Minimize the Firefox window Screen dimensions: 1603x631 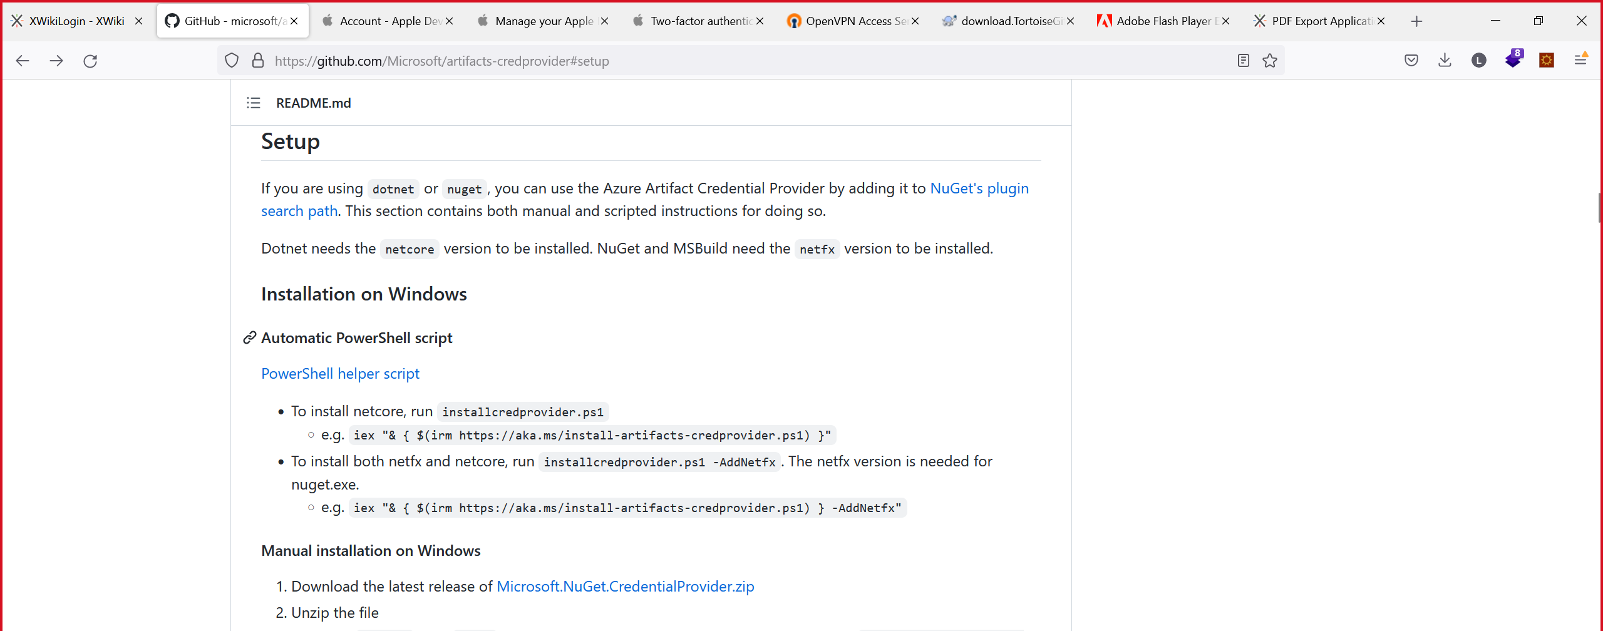(x=1495, y=21)
